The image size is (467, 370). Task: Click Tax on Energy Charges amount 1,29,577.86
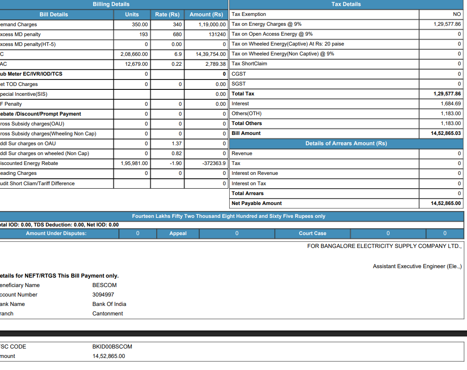(447, 24)
